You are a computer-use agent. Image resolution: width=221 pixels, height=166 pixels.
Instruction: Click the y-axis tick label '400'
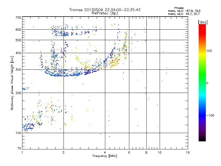coord(18,53)
